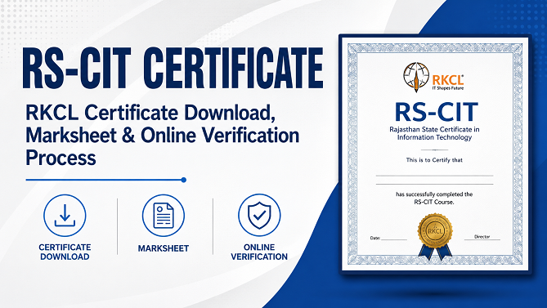
Task: Click the word "Process" in subtitle
Action: (x=61, y=158)
